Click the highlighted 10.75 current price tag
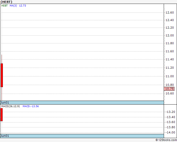This screenshot has height=142, width=177. pyautogui.click(x=169, y=89)
